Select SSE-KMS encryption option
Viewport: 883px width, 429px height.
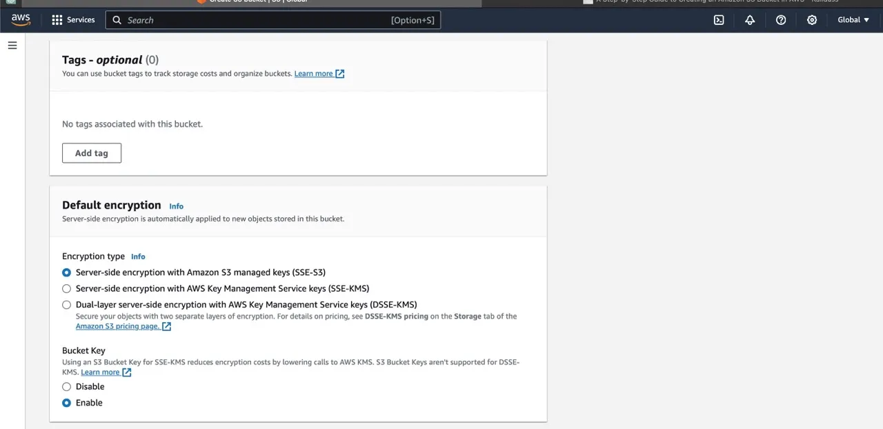(x=67, y=289)
